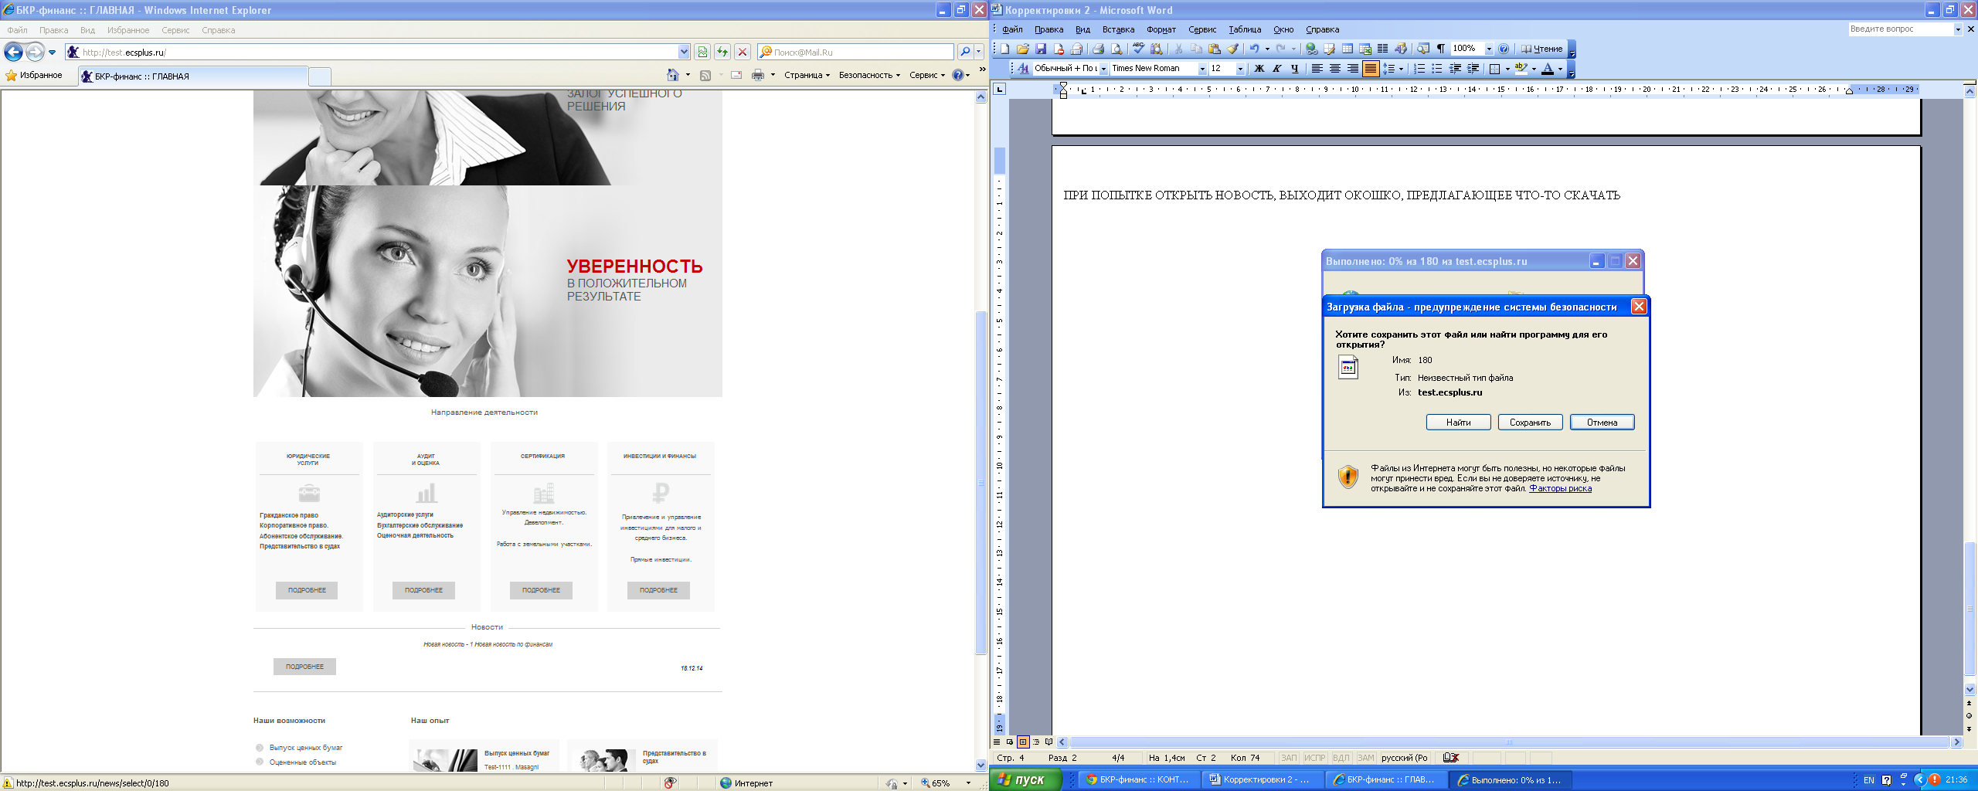Open the font size 12 dropdown
This screenshot has width=1978, height=791.
click(x=1240, y=68)
